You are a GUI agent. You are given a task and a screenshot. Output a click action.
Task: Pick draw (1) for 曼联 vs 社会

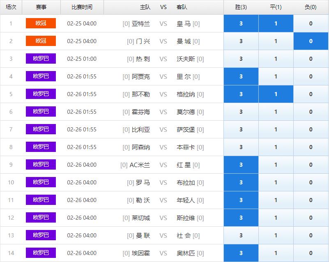point(276,235)
